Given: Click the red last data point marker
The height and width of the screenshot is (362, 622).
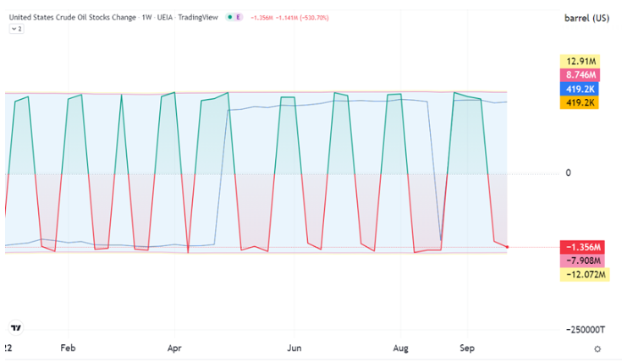Looking at the screenshot, I should point(507,247).
